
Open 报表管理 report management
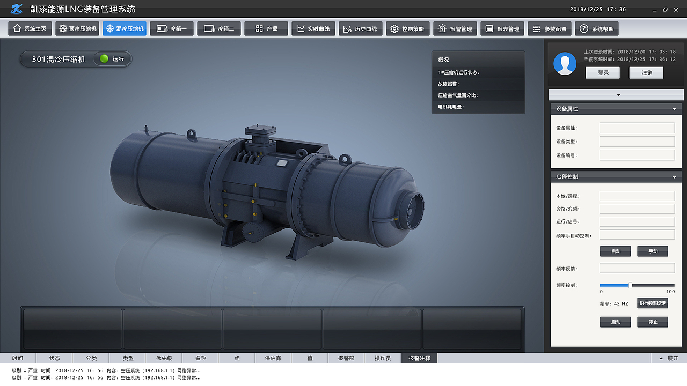[502, 28]
